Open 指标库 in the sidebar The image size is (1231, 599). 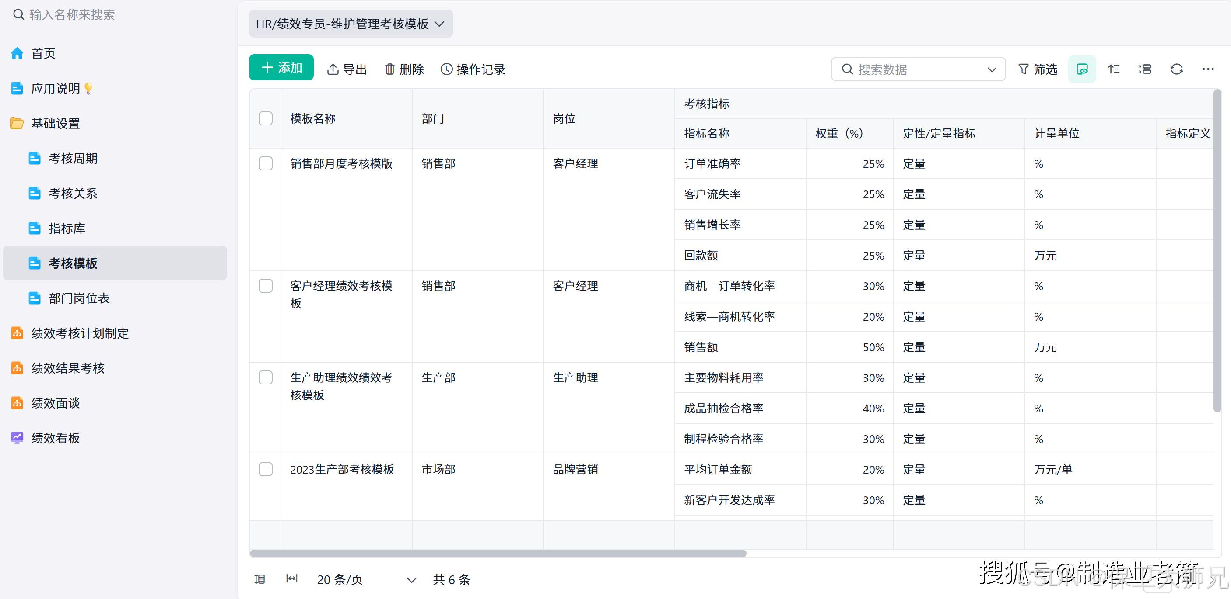click(115, 229)
